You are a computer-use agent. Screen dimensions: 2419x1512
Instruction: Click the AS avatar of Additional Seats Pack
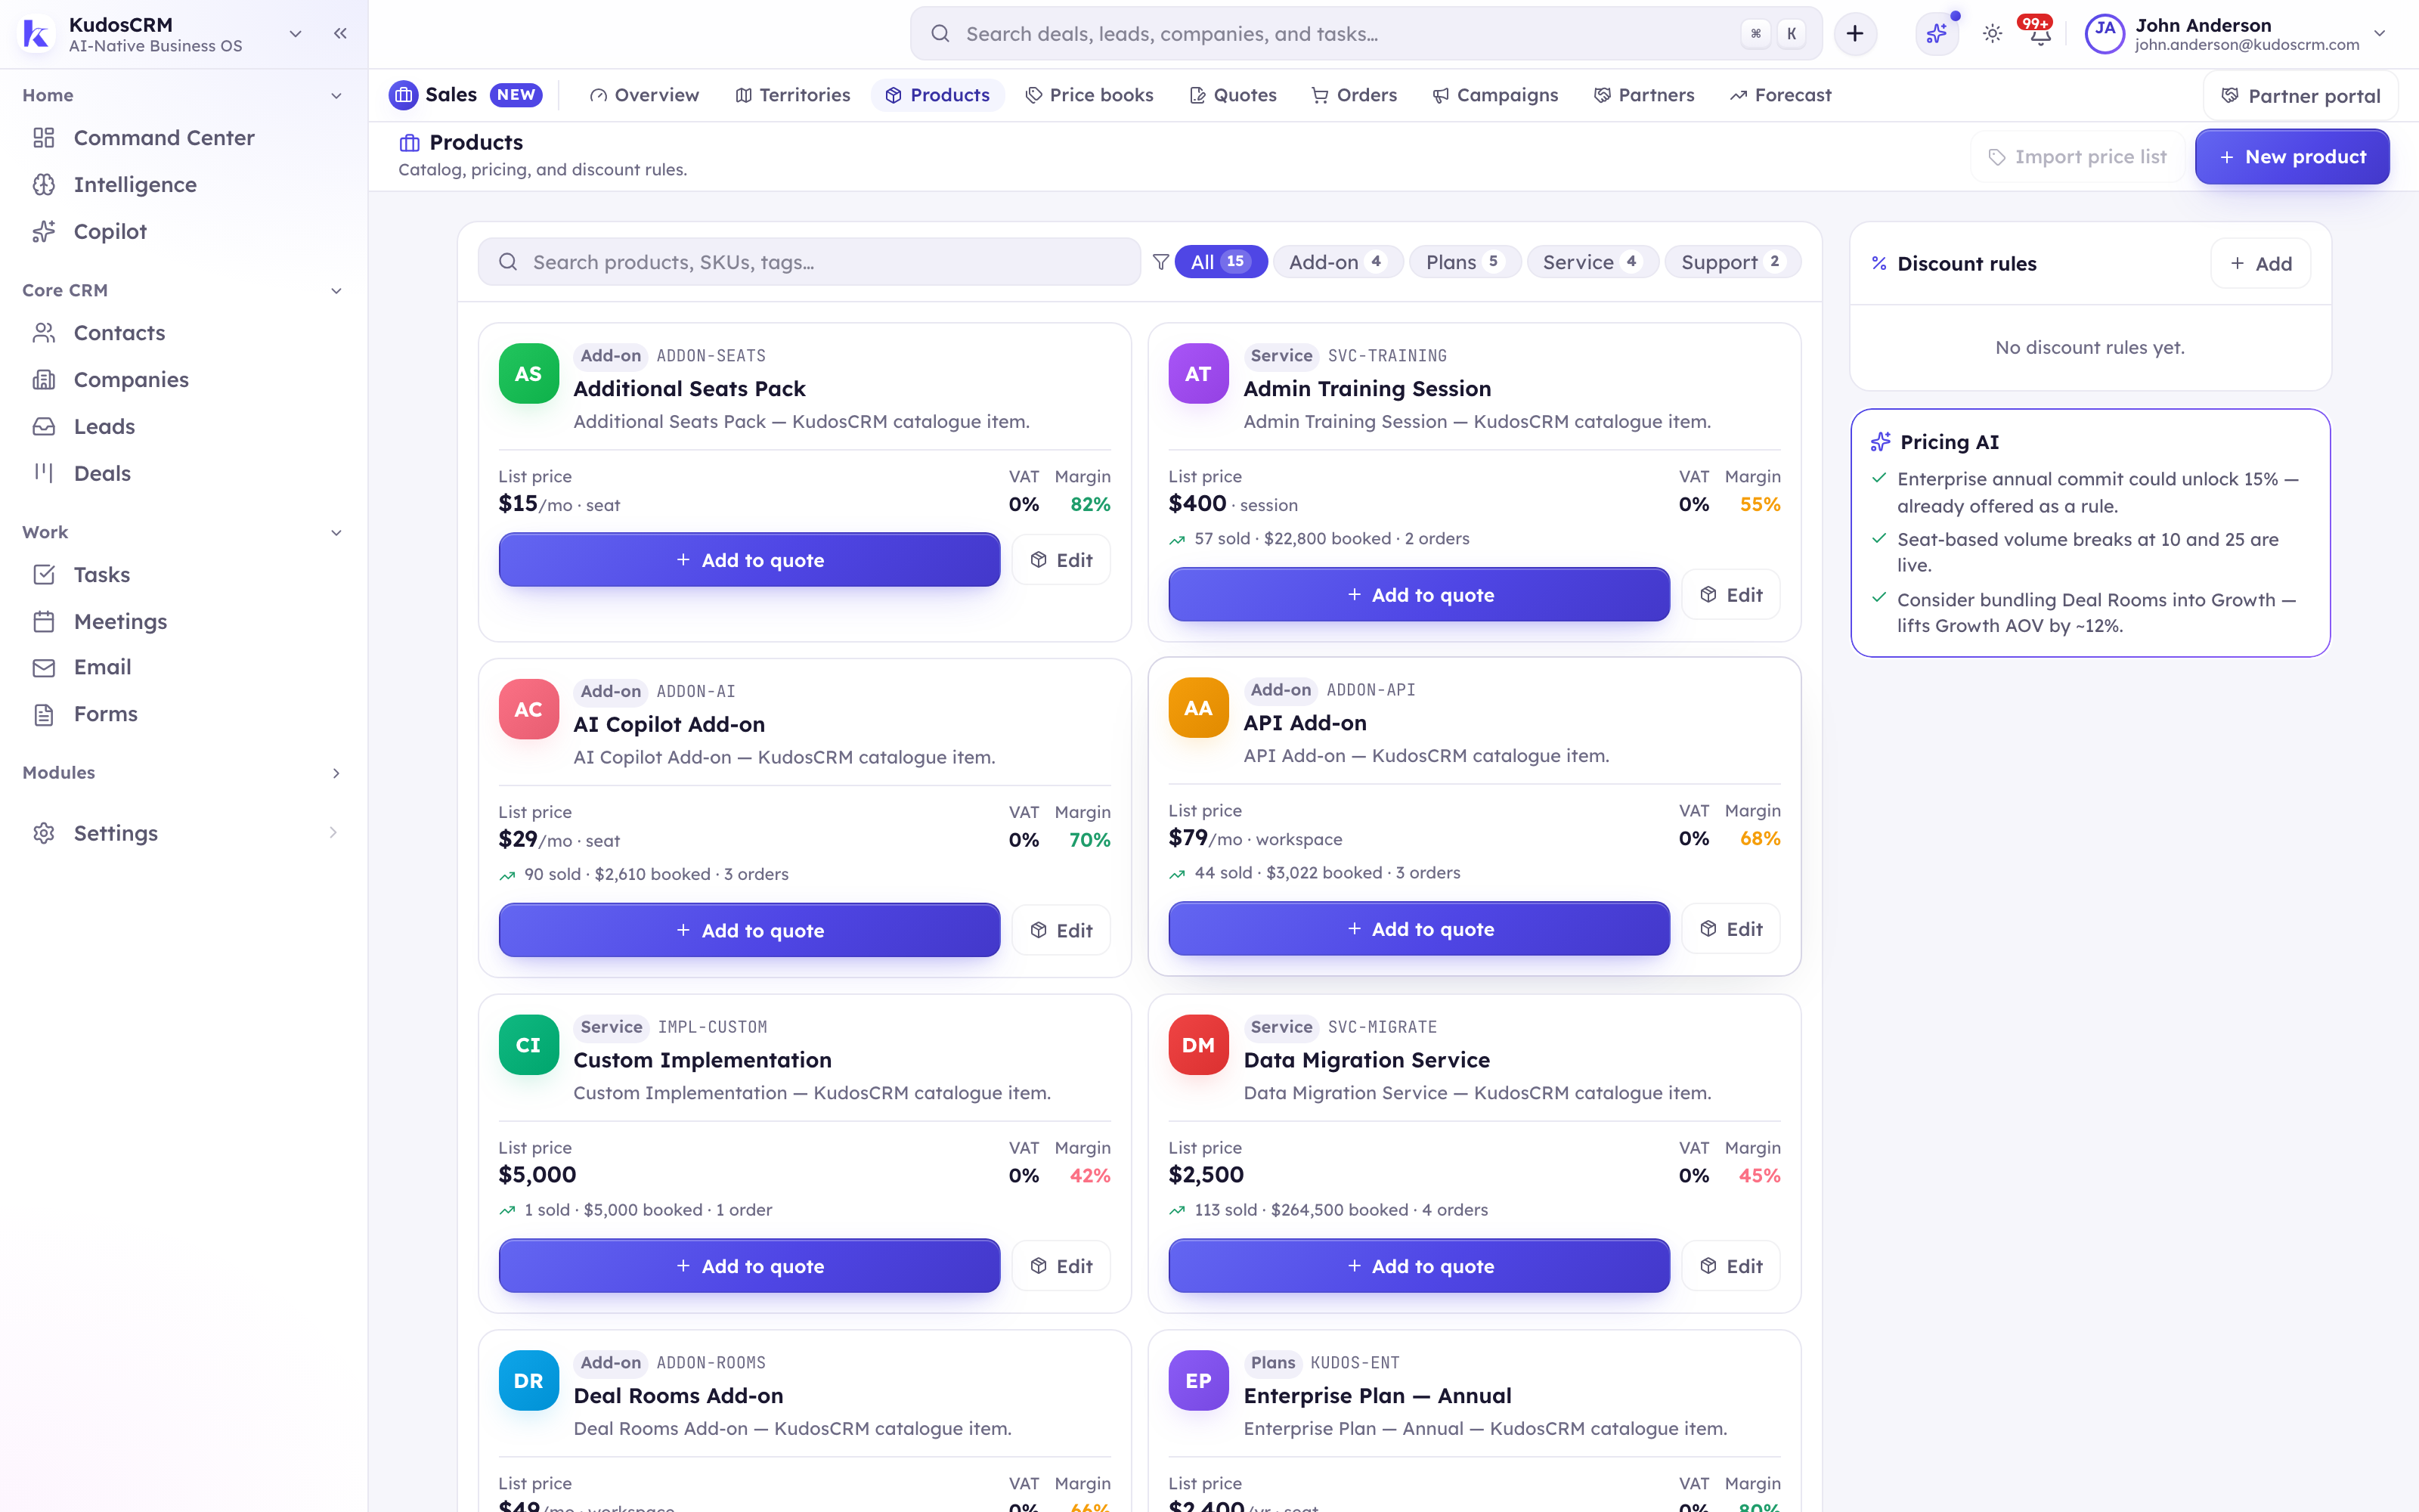529,374
